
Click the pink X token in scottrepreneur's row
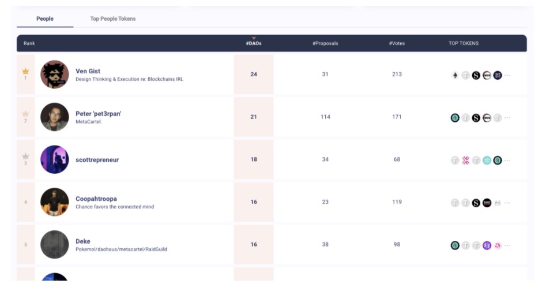pos(466,160)
